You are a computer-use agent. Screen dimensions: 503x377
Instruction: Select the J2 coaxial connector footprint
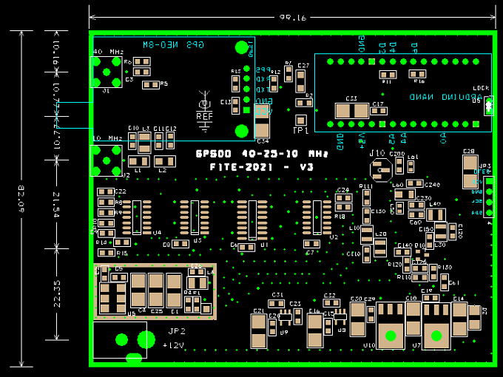click(107, 160)
